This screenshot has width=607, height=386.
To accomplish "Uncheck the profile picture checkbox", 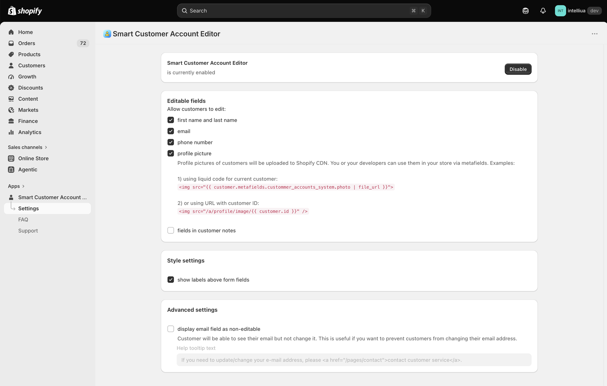I will [x=171, y=153].
